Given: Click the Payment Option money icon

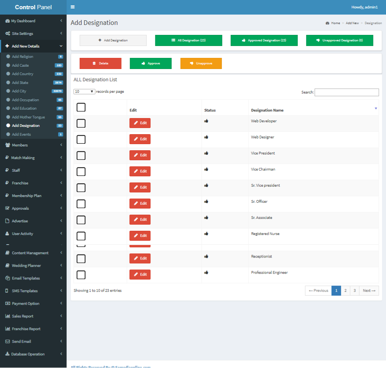Looking at the screenshot, I should 8,304.
